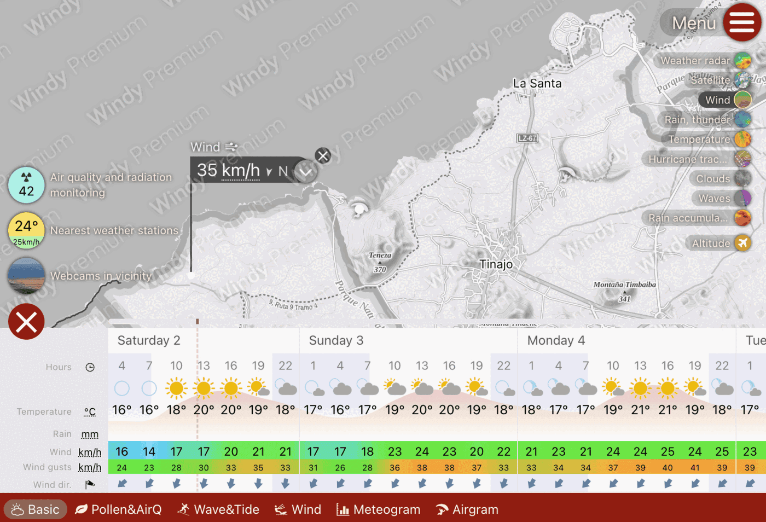Click the paraglider spot marker near Teneza
The image size is (766, 522).
(x=359, y=208)
